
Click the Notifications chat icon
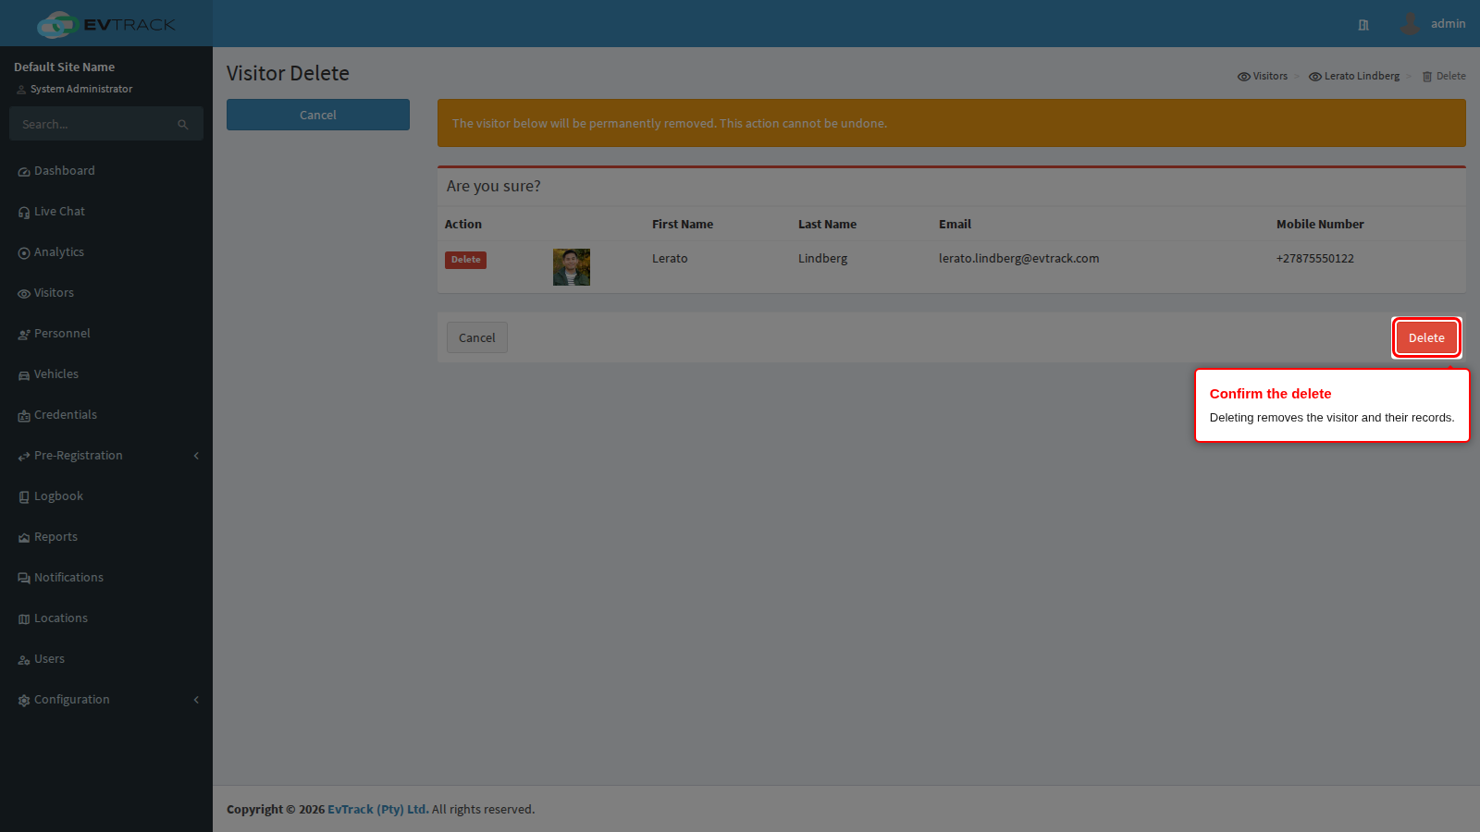[x=24, y=579]
